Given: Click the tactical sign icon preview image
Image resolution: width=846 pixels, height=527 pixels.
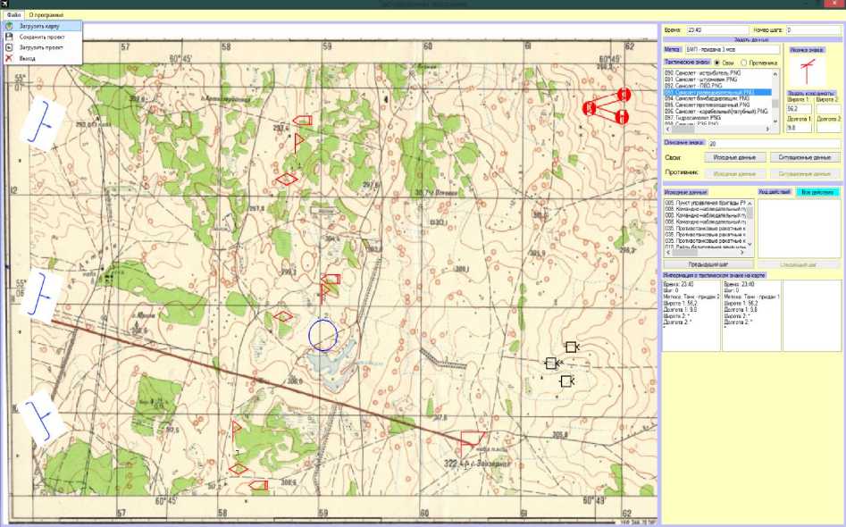Looking at the screenshot, I should (x=807, y=71).
